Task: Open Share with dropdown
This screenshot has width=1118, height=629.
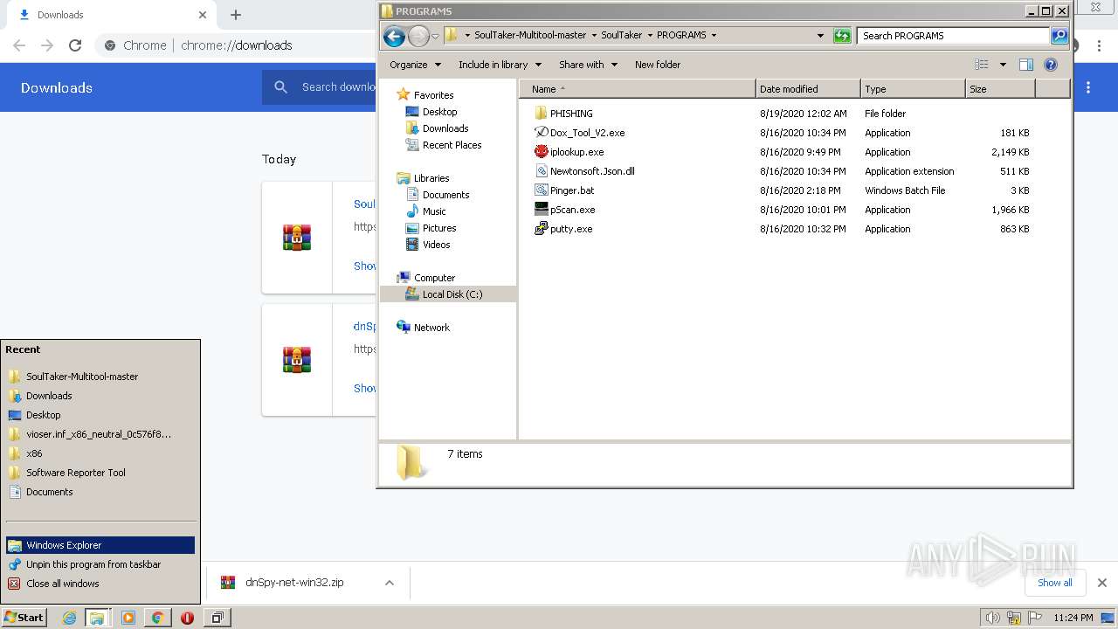Action: pyautogui.click(x=588, y=65)
